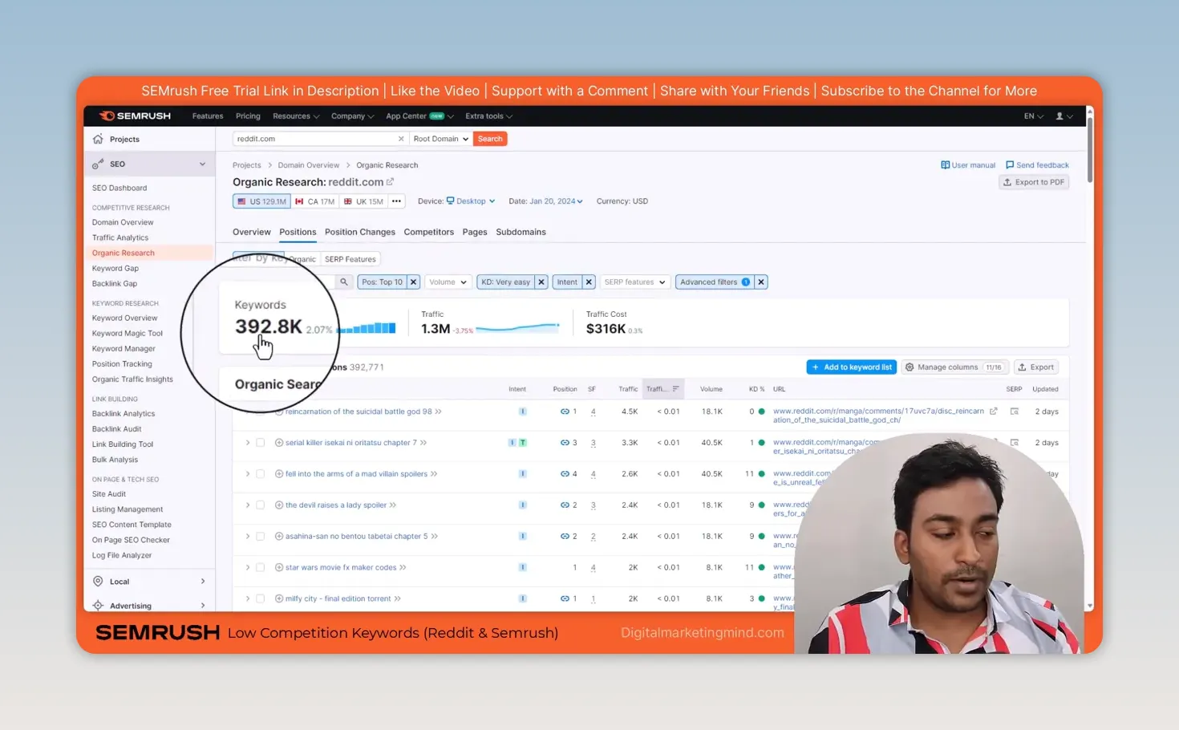Open the external link icon after the reincarnation URL
1179x730 pixels.
point(993,412)
